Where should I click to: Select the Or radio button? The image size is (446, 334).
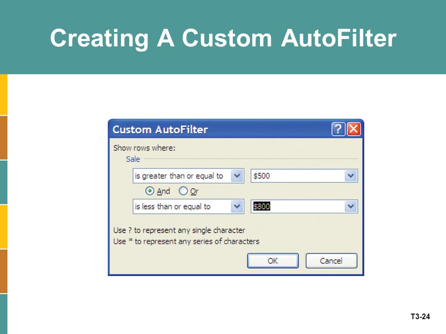pyautogui.click(x=183, y=191)
